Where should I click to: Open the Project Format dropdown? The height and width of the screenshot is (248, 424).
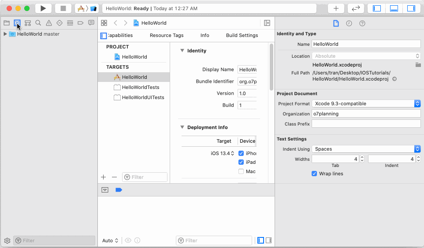click(366, 104)
